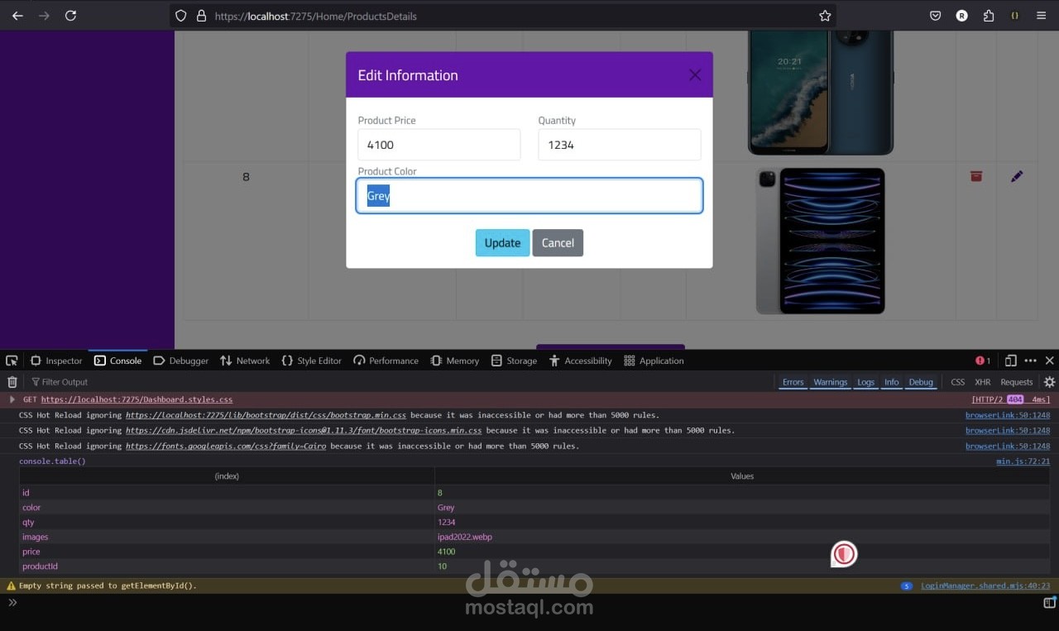
Task: Click the pencil edit icon in row 8
Action: (1017, 176)
